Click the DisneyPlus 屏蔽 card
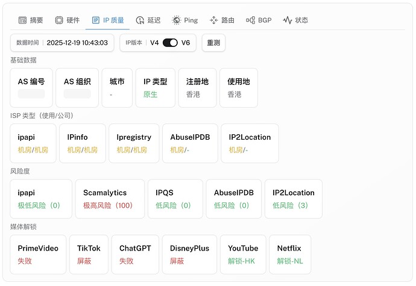 coord(189,255)
